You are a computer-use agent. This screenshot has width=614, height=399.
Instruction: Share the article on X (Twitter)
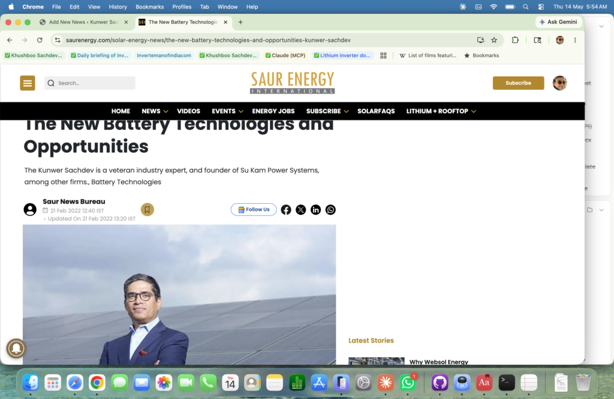[x=301, y=210]
